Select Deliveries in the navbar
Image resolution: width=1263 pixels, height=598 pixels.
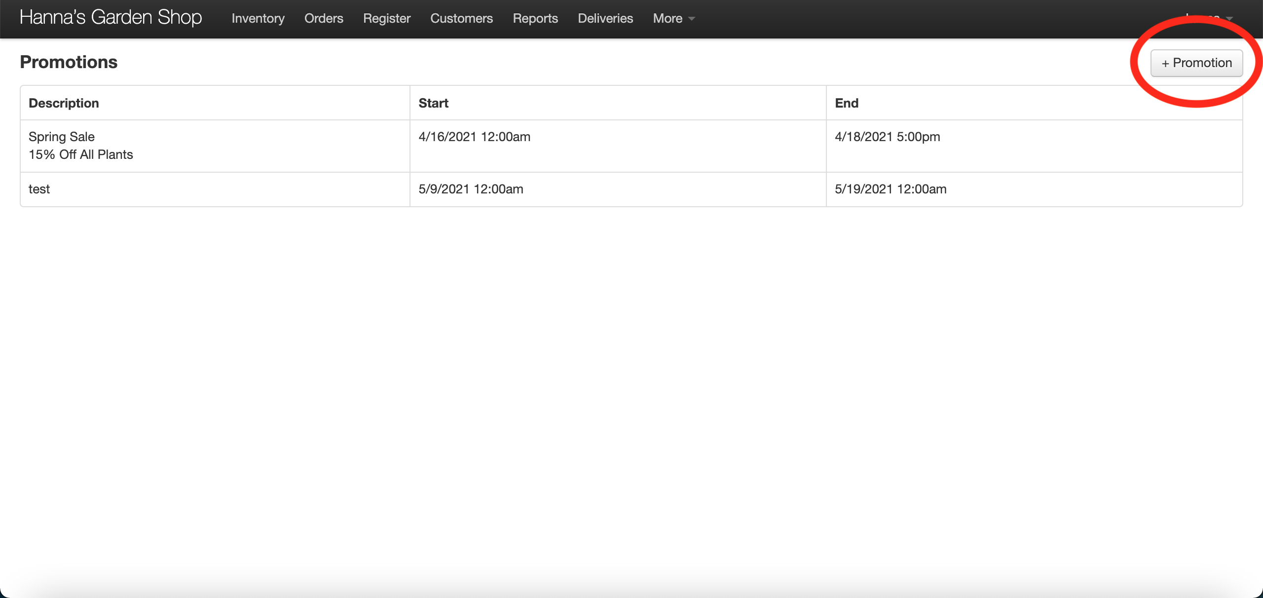[605, 19]
